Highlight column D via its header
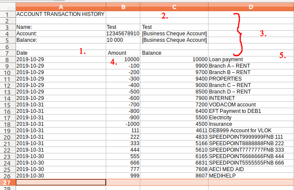Screen dimensions: 294x190 click(251, 6)
